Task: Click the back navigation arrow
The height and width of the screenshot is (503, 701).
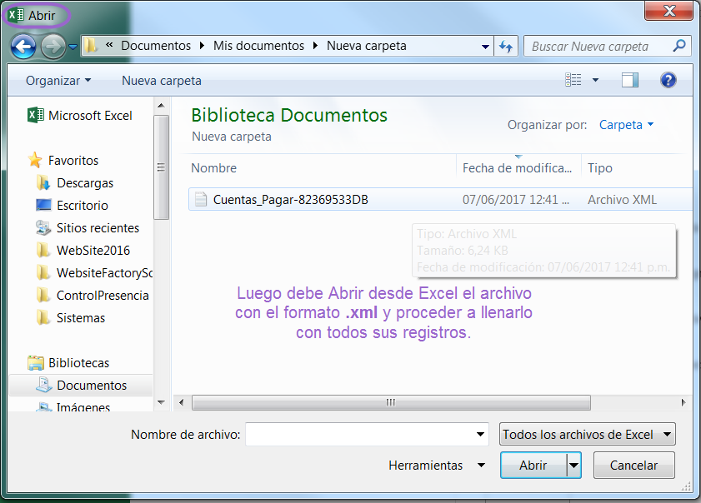Action: 24,46
